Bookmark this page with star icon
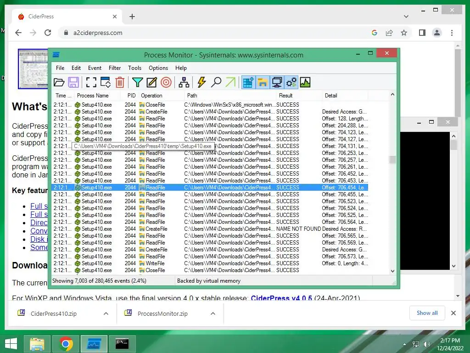 404,33
